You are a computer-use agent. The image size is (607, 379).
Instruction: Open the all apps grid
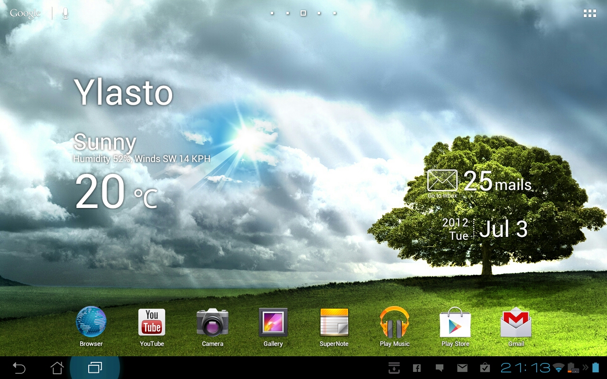(x=590, y=13)
